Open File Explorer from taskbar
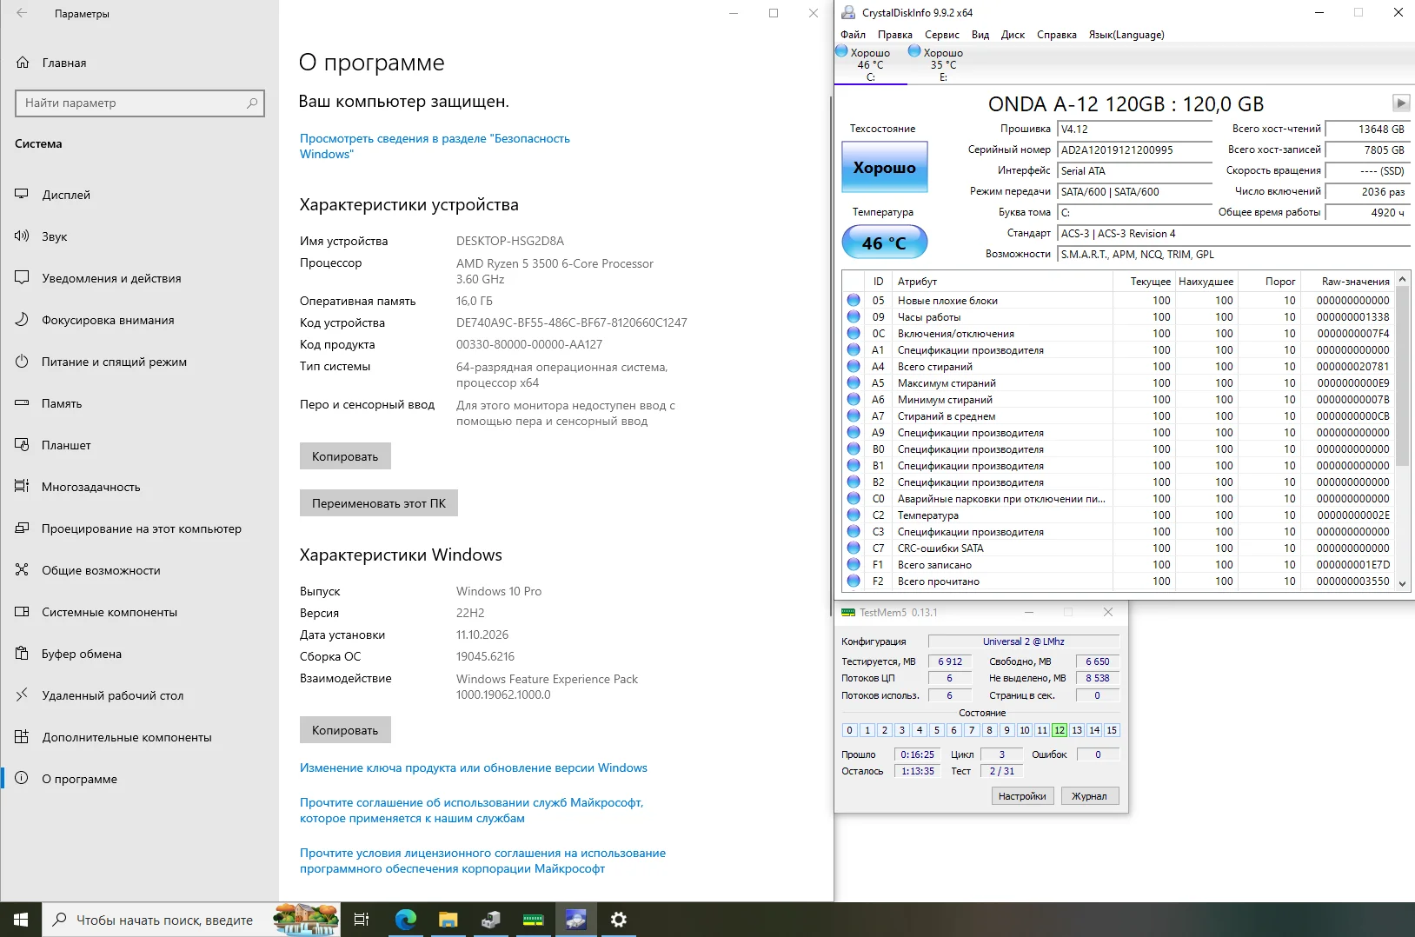Image resolution: width=1415 pixels, height=937 pixels. (448, 920)
